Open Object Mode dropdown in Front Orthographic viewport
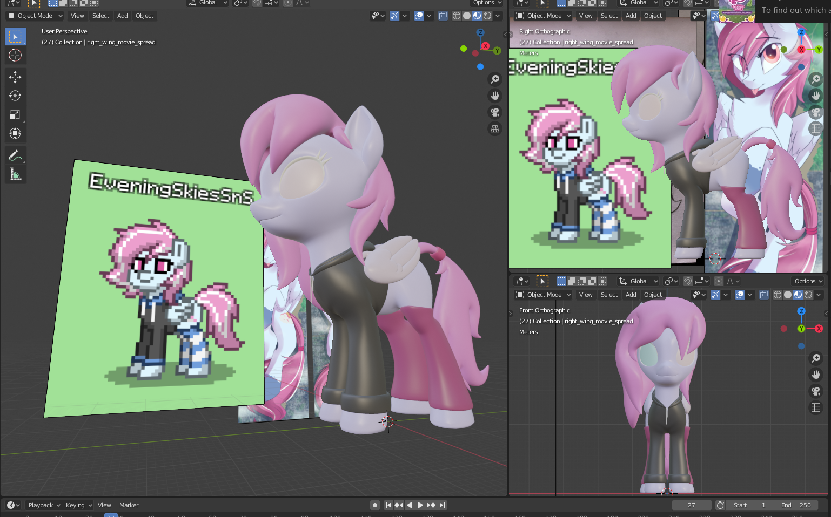831x517 pixels. click(x=544, y=295)
